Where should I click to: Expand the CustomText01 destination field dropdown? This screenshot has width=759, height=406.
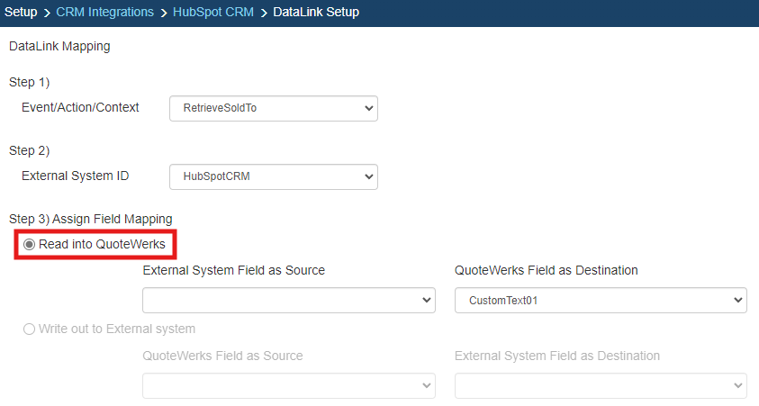tap(601, 301)
